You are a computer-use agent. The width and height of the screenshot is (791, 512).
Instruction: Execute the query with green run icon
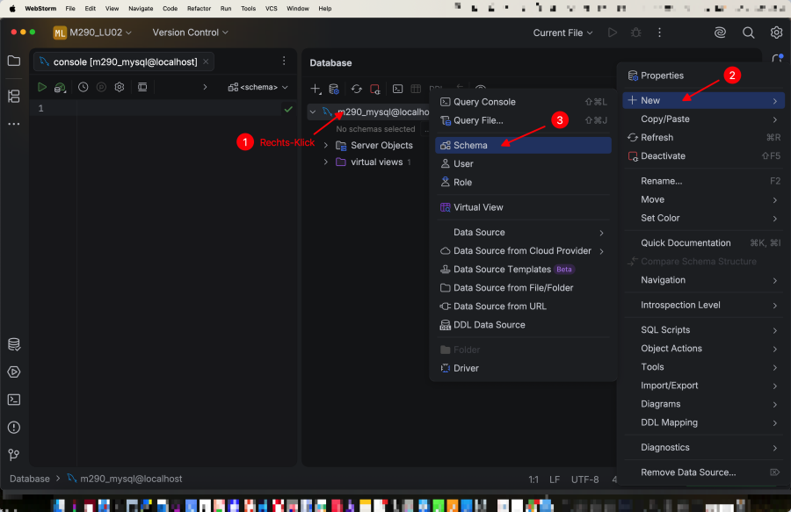coord(42,87)
